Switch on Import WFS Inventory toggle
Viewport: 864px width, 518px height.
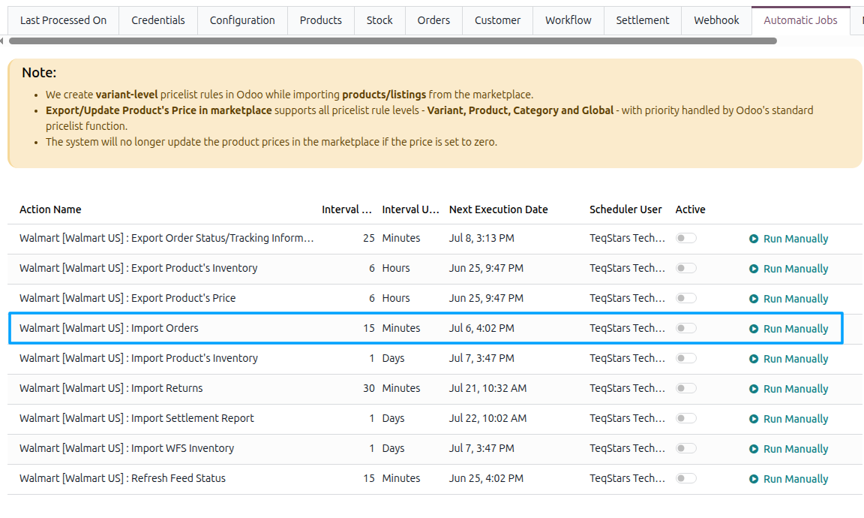(686, 448)
